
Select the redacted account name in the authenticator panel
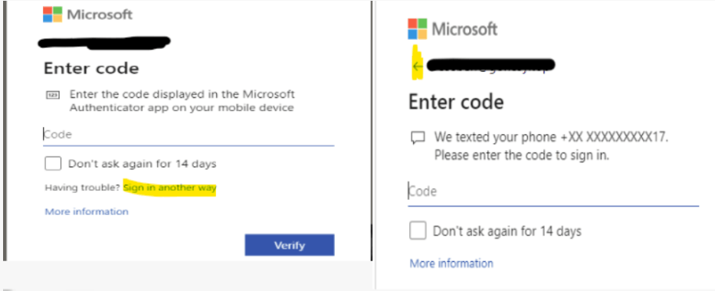[104, 42]
